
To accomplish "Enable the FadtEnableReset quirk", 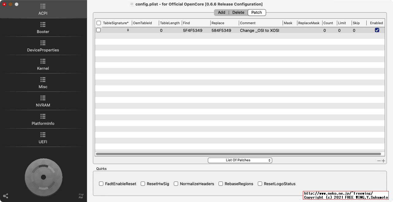I will tap(101, 184).
